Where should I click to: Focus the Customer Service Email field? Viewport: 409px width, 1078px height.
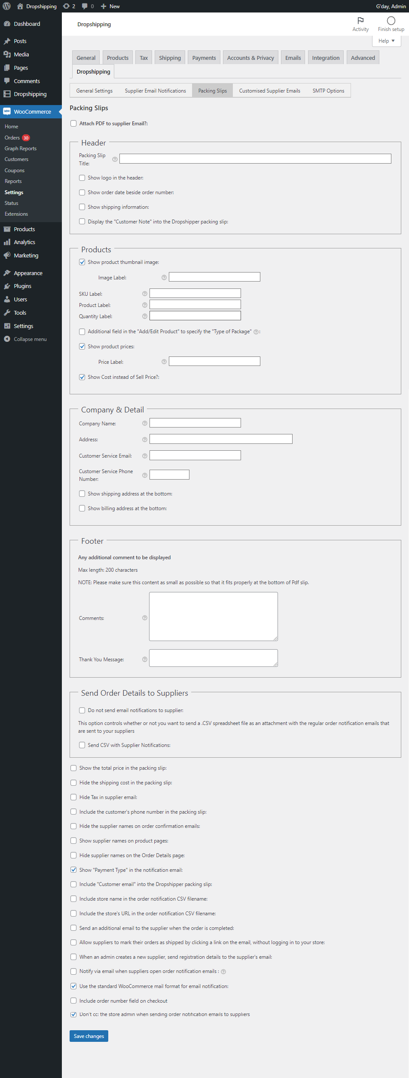click(x=195, y=455)
